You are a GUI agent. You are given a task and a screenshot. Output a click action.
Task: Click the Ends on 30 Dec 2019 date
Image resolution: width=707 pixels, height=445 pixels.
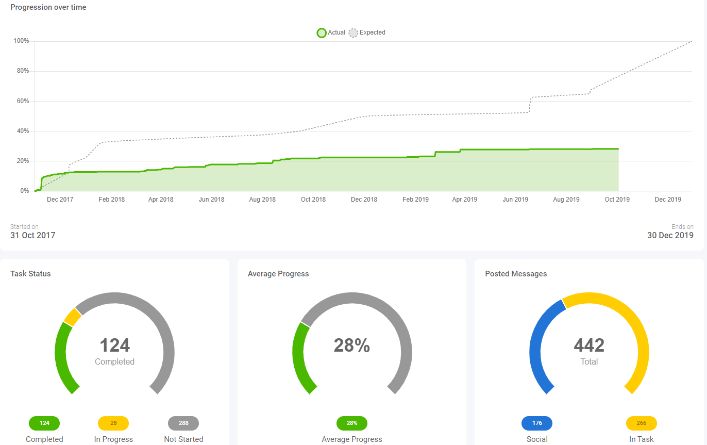tap(670, 235)
